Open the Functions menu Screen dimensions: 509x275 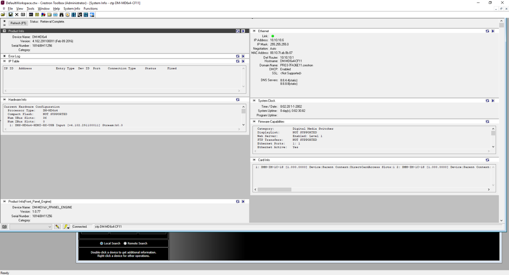(91, 8)
